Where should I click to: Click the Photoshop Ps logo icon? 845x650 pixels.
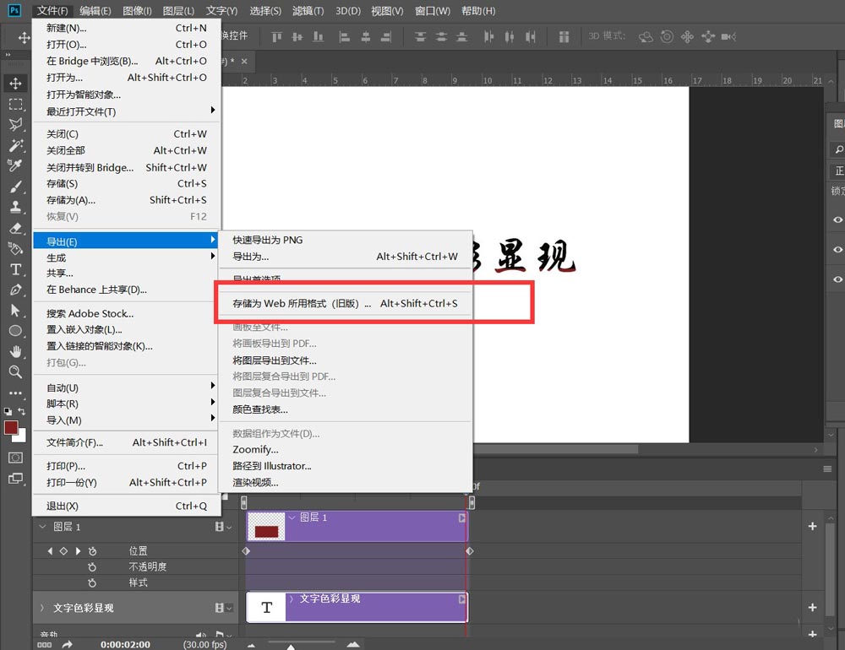tap(14, 9)
